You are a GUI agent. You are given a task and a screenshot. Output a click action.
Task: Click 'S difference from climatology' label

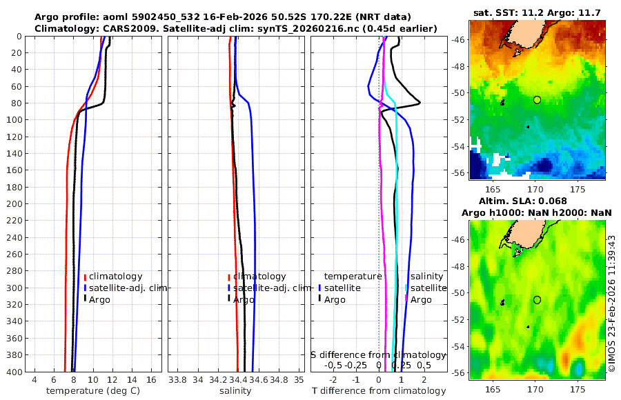click(x=378, y=354)
